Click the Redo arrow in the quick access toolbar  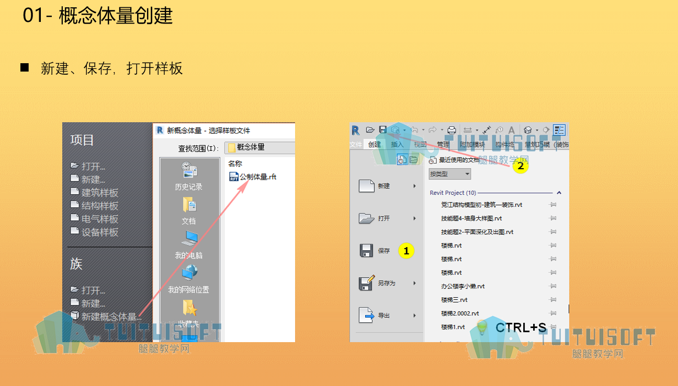433,130
